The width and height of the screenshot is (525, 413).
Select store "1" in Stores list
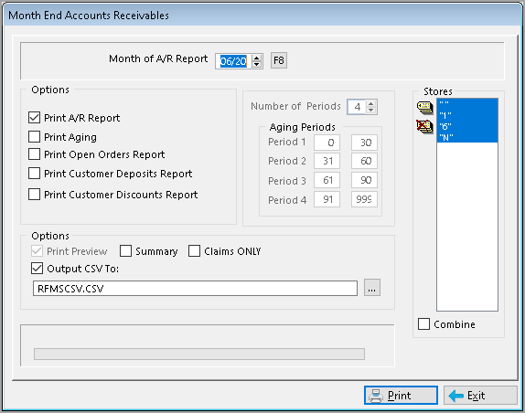[467, 115]
